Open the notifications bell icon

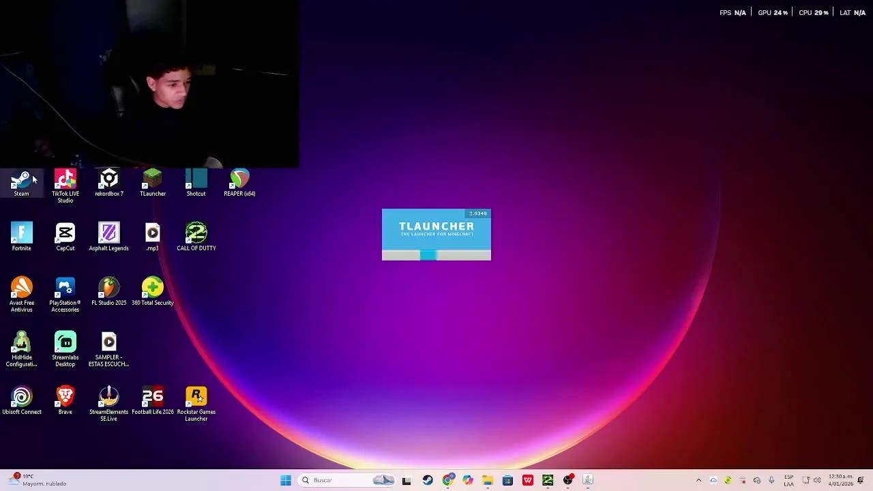pyautogui.click(x=861, y=480)
